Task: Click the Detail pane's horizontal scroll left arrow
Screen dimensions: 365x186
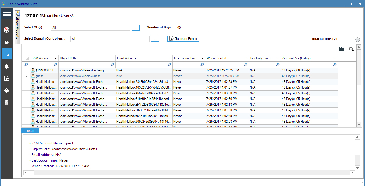Action: [x=26, y=173]
